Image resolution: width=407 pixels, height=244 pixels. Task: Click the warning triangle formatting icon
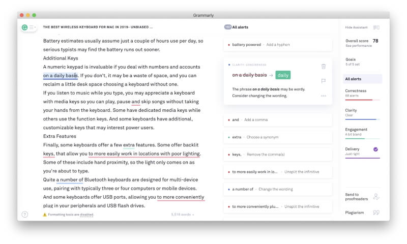tap(45, 215)
